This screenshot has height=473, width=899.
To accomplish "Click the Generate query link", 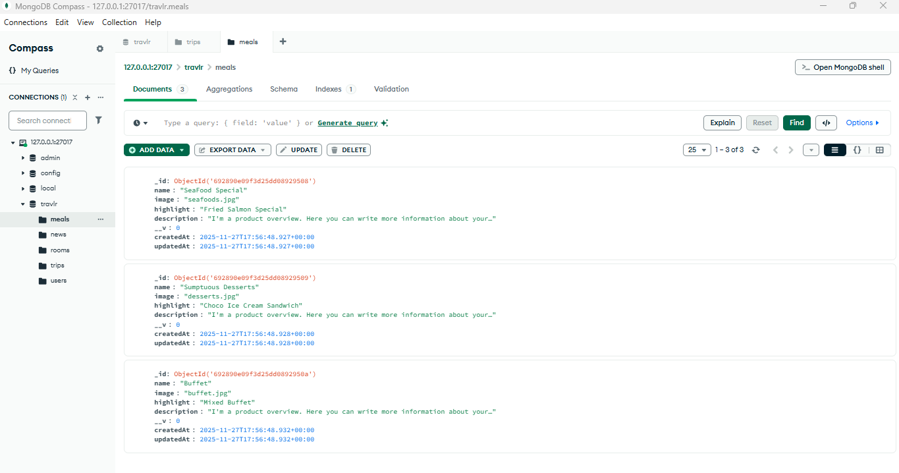I will [348, 123].
